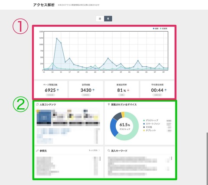Click the 閲覧されているデバイス heading

tap(124, 104)
